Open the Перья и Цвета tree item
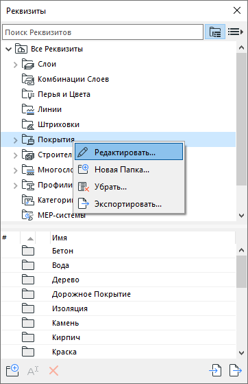Image resolution: width=248 pixels, height=384 pixels. (64, 94)
